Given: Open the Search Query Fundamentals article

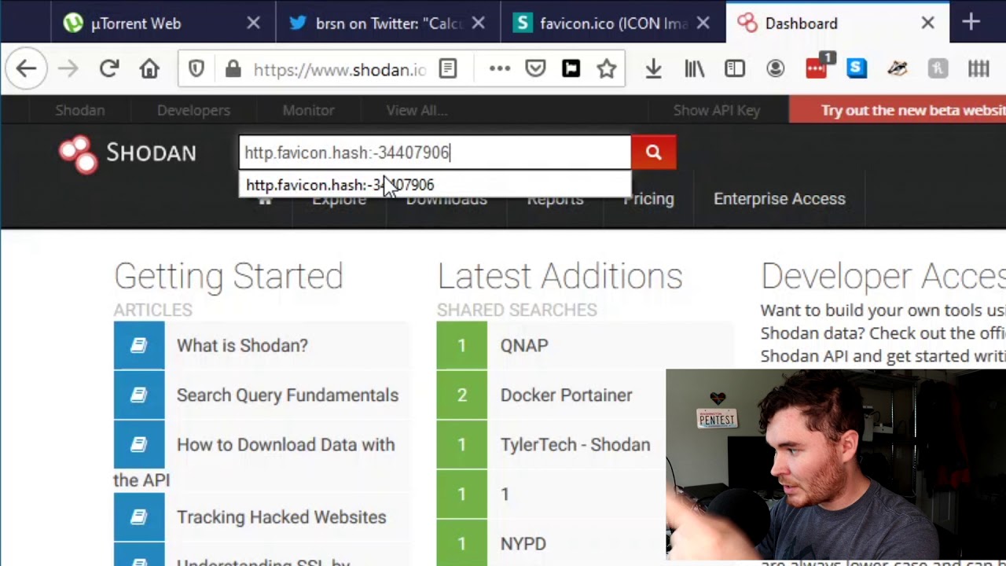Looking at the screenshot, I should 288,395.
